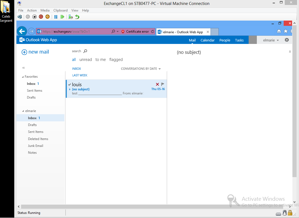Open the View menu
Viewport: 299px width, 218px height.
tap(75, 10)
